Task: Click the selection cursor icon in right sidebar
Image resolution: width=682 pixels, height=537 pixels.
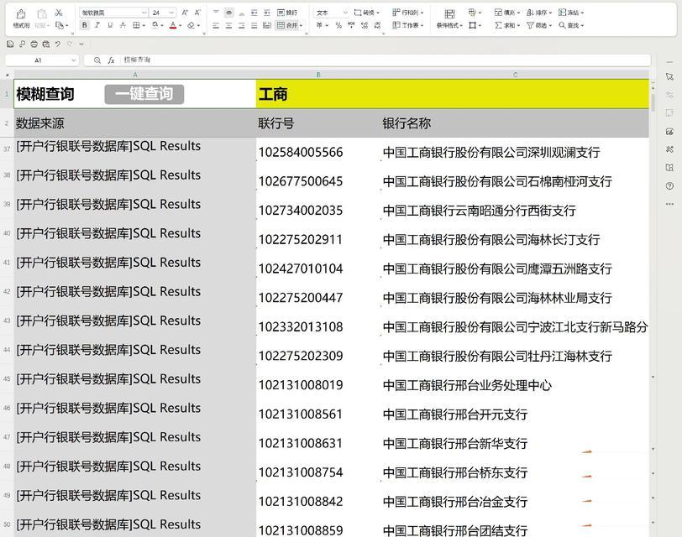Action: click(x=669, y=77)
